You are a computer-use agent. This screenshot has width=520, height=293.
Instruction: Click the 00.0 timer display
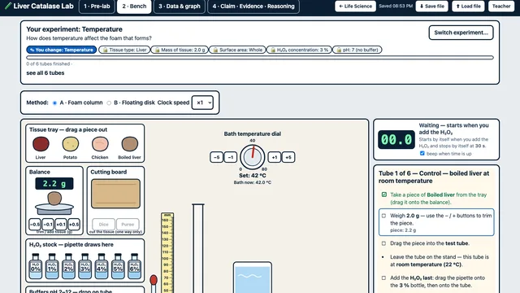click(x=396, y=139)
